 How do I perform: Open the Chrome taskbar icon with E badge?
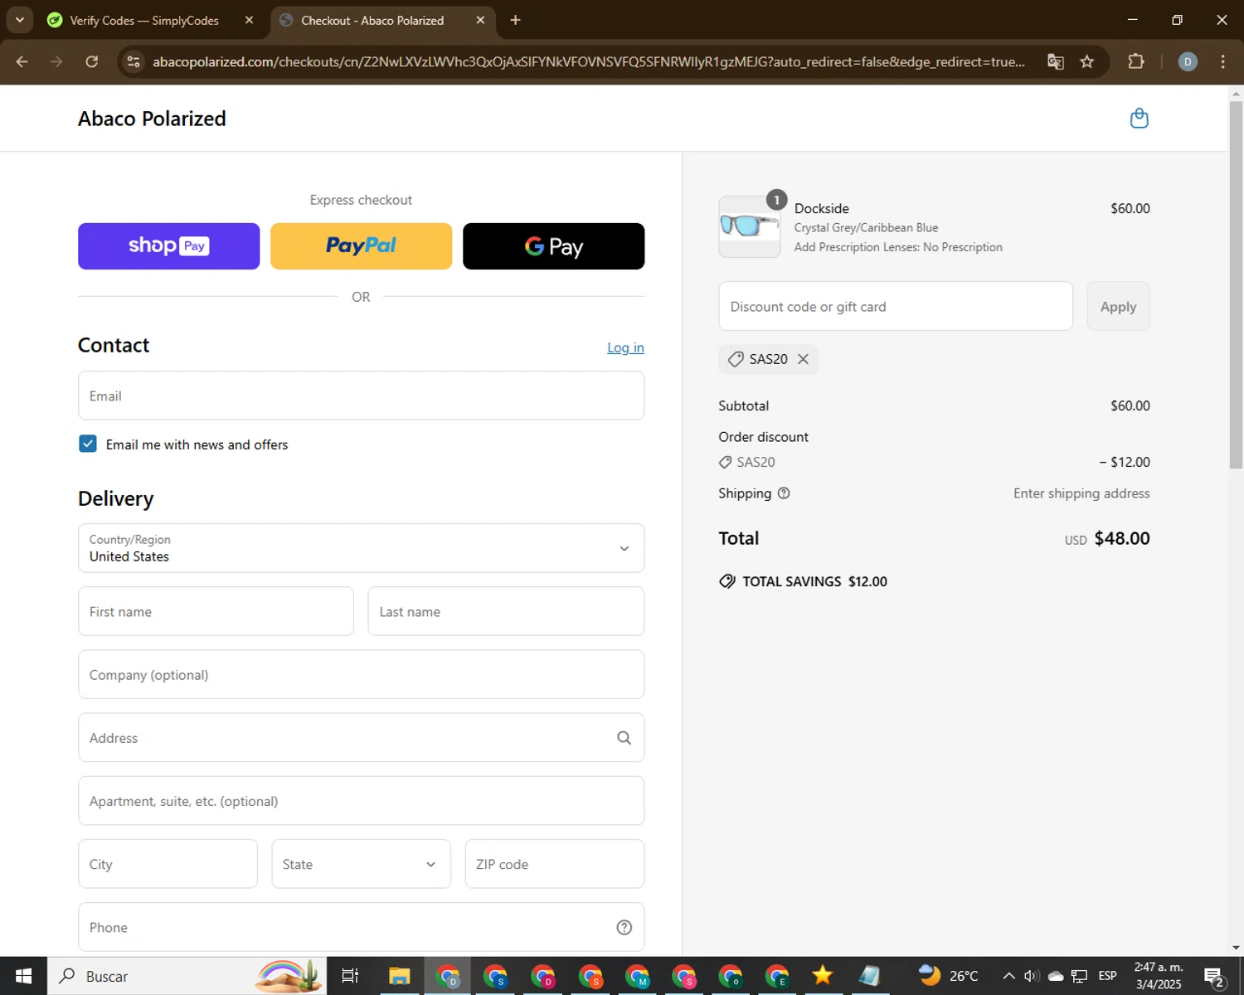click(x=777, y=976)
